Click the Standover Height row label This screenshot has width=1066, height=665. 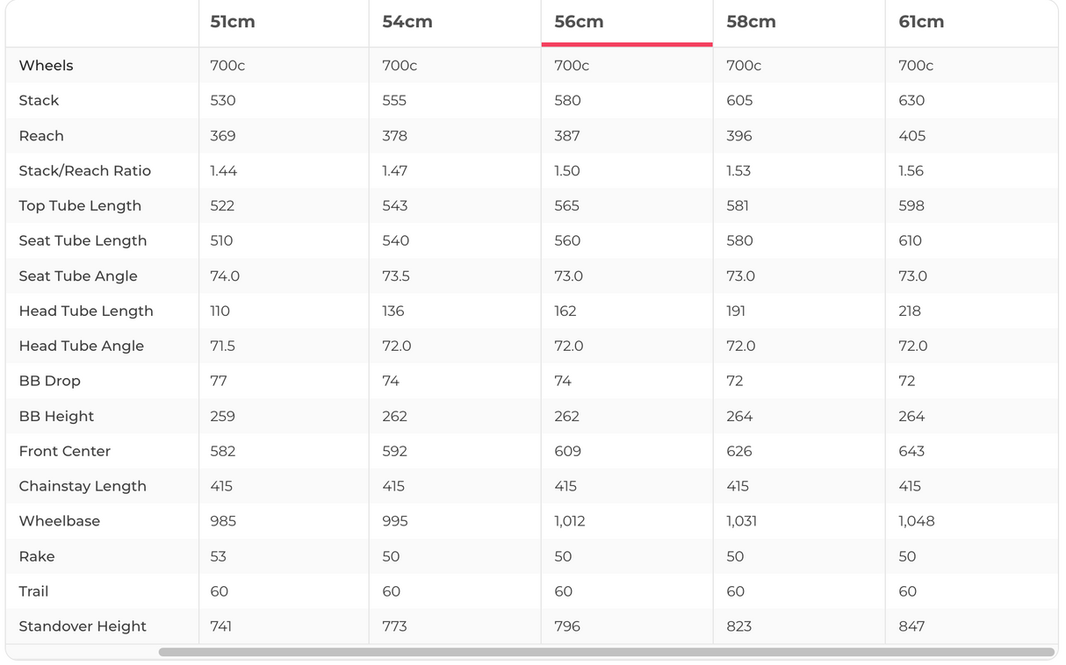[x=83, y=627]
